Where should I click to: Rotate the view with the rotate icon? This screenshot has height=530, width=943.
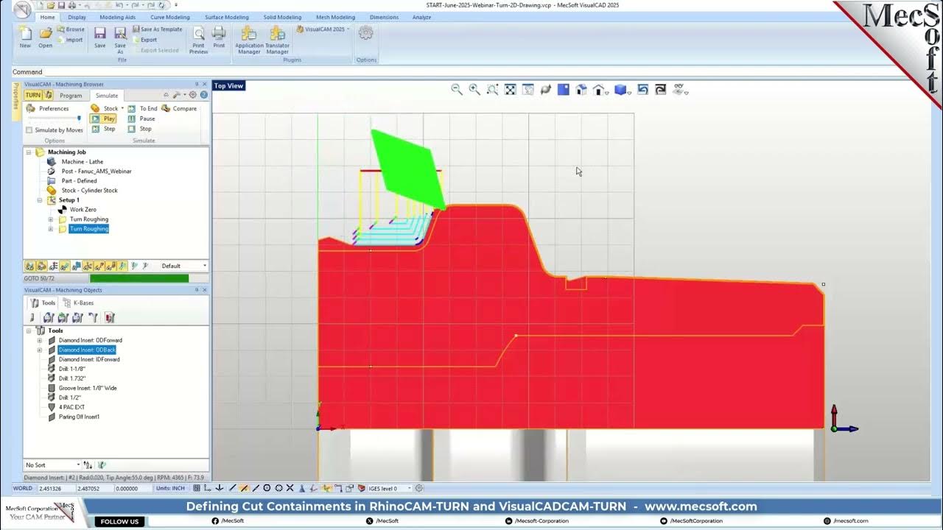tap(546, 89)
